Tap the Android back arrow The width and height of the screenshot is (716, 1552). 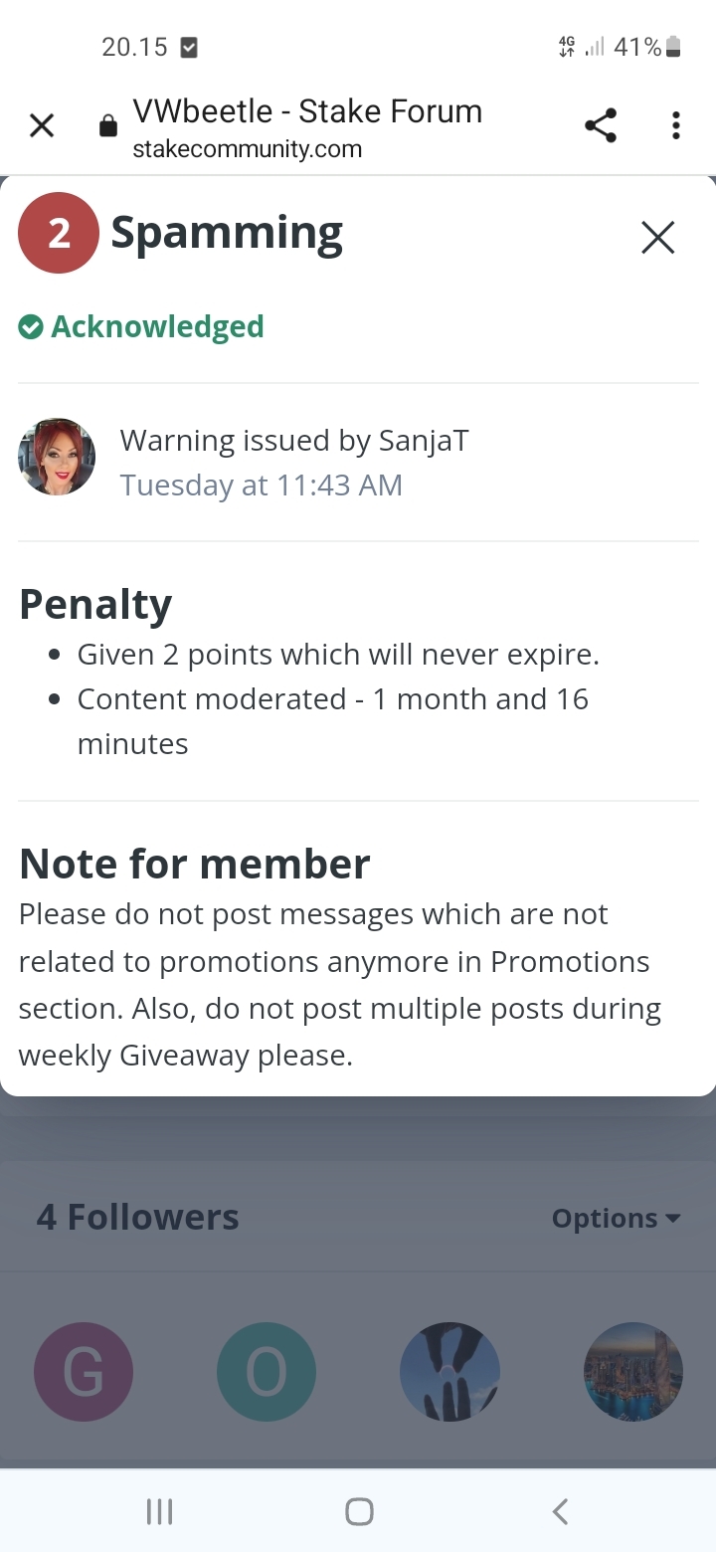click(560, 1512)
